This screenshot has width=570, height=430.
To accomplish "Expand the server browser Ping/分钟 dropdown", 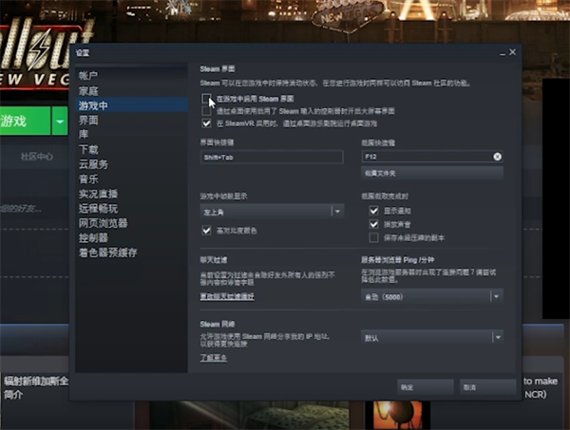I will click(x=496, y=296).
